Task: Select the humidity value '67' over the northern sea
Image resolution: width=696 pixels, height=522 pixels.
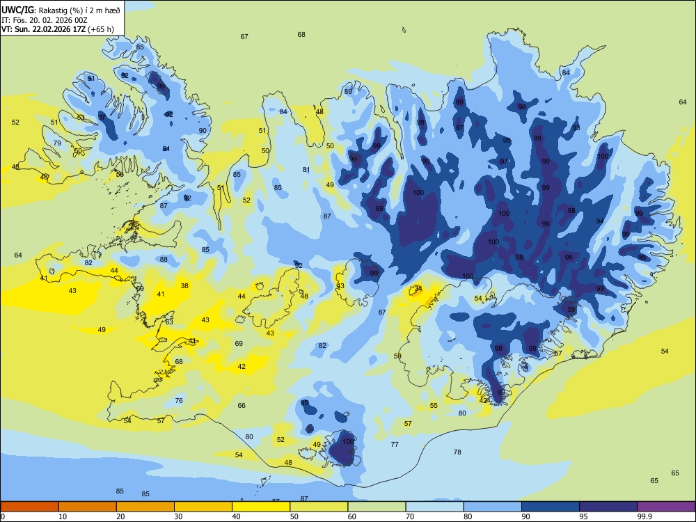Action: pyautogui.click(x=244, y=36)
